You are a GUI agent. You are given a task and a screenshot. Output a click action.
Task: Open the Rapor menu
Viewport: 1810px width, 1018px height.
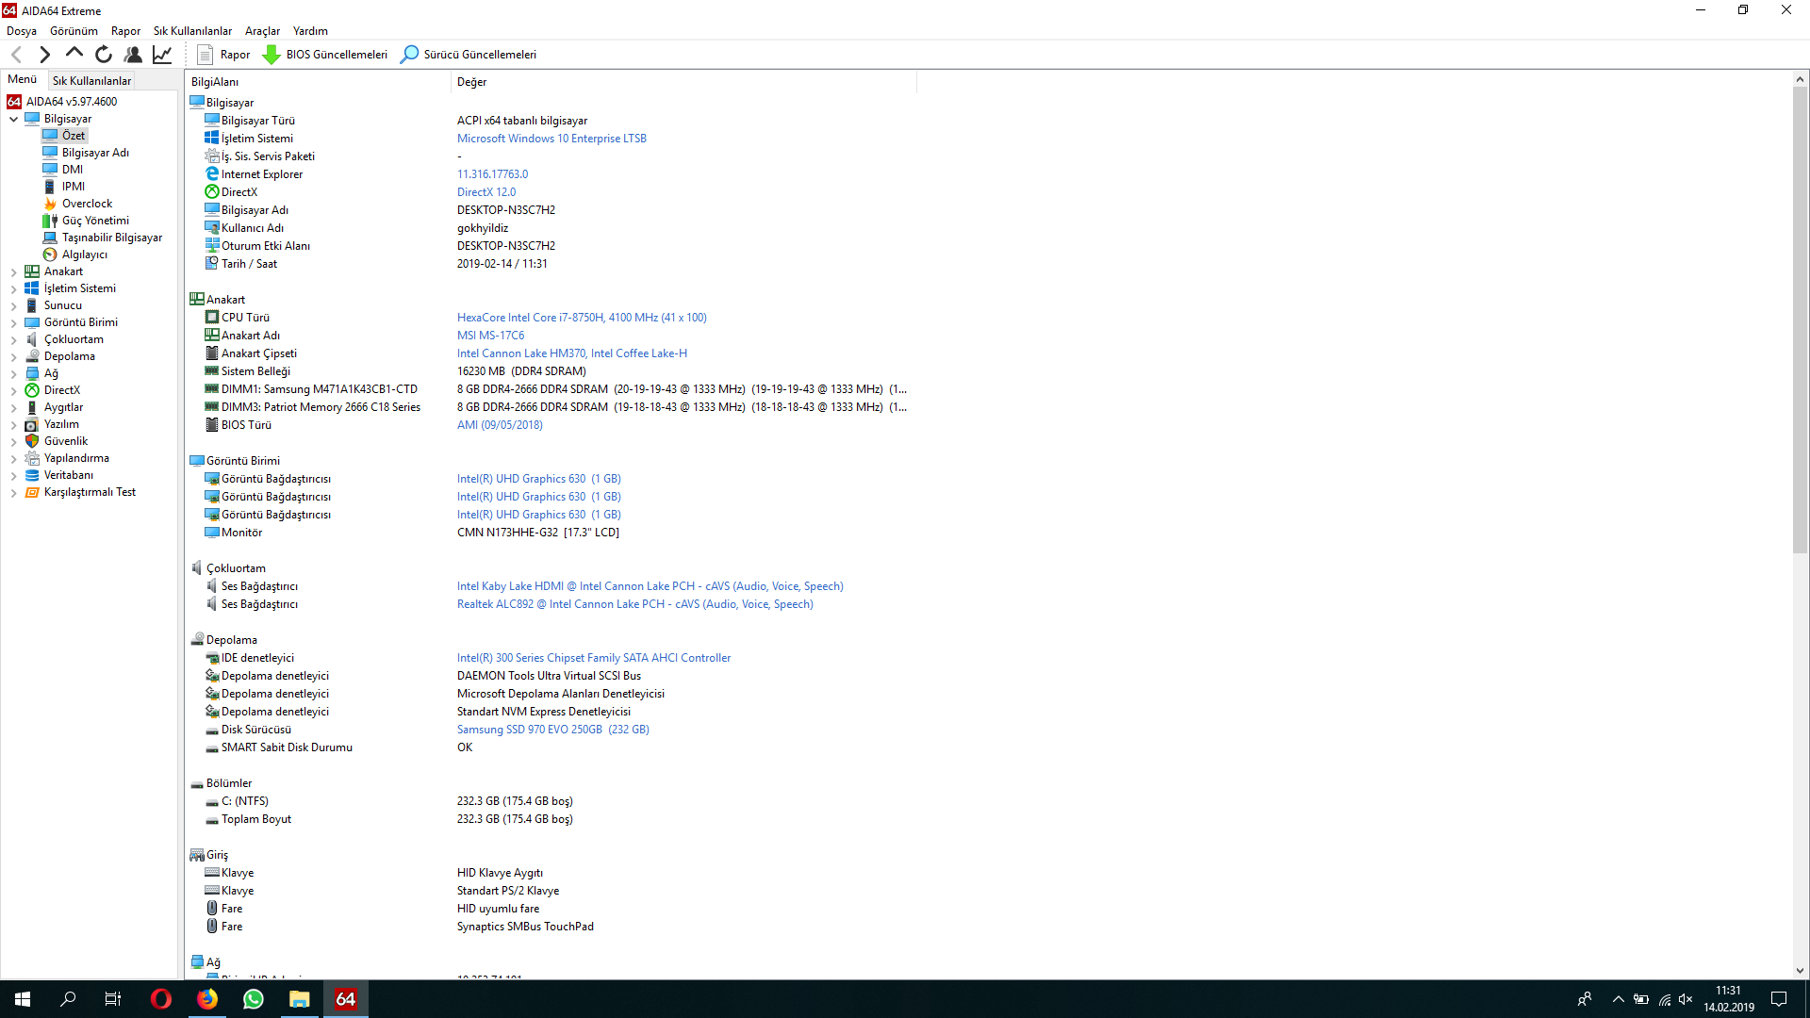tap(125, 31)
